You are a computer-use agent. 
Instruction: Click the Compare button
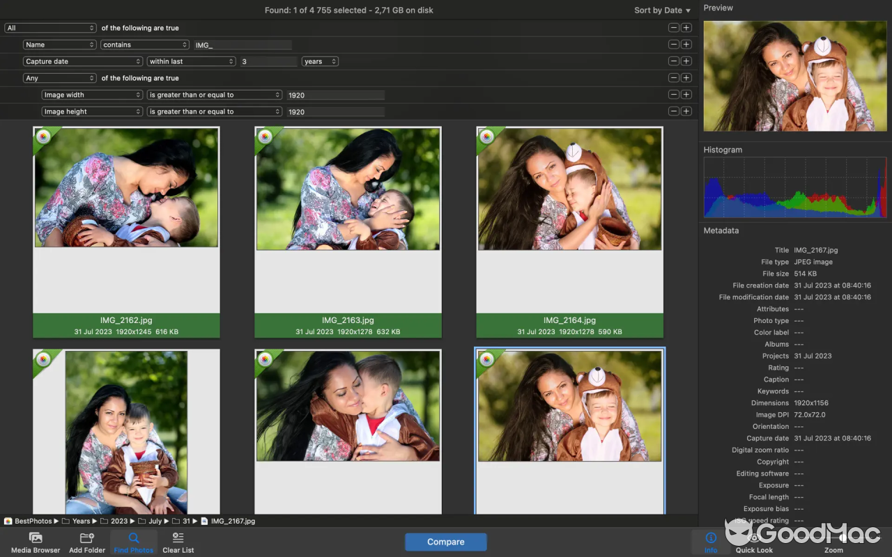tap(445, 542)
